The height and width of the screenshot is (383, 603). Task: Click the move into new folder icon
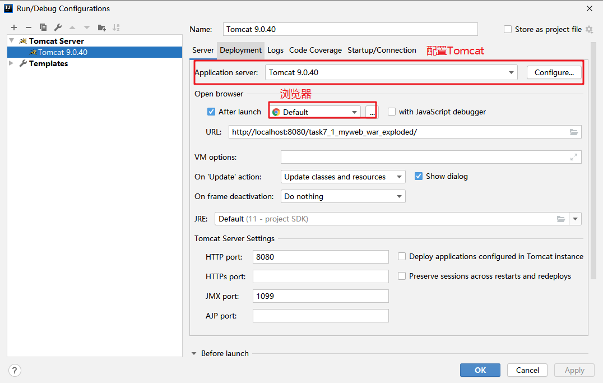pos(101,27)
